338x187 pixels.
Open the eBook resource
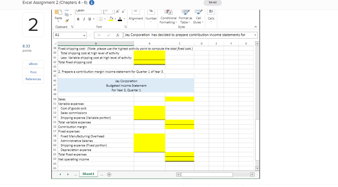point(33,64)
